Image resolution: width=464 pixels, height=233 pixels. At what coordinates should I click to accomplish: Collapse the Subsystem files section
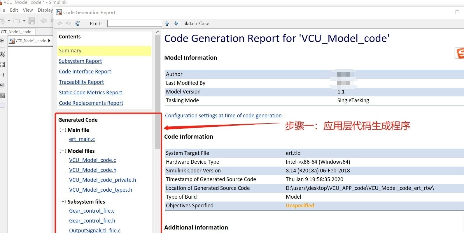point(62,202)
